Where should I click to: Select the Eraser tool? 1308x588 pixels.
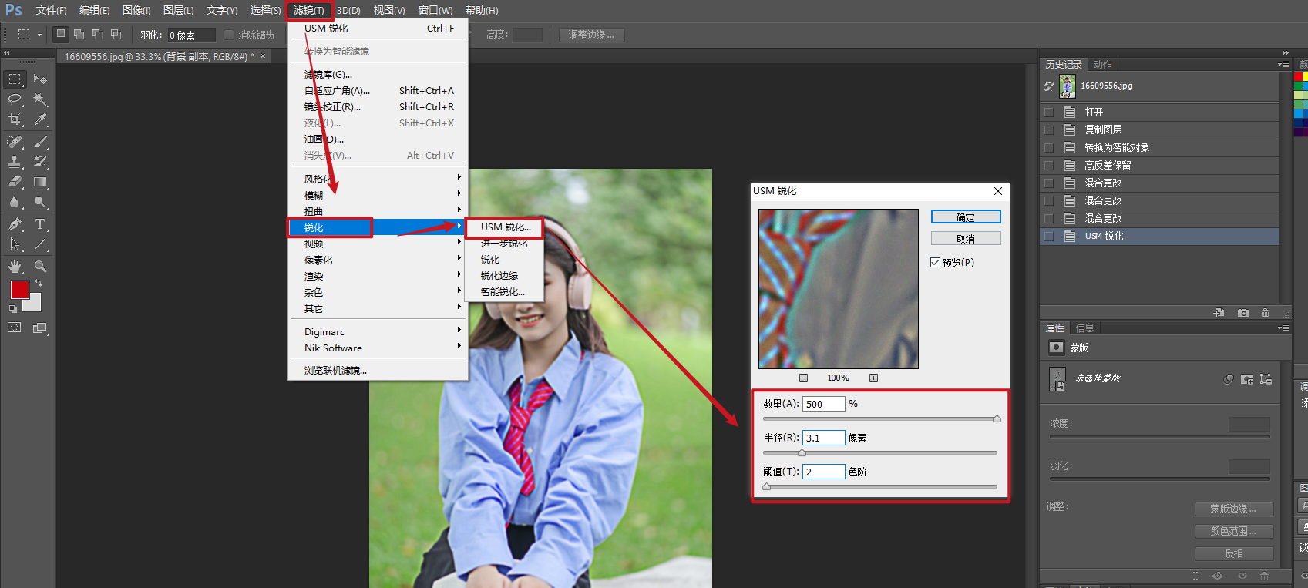point(15,183)
